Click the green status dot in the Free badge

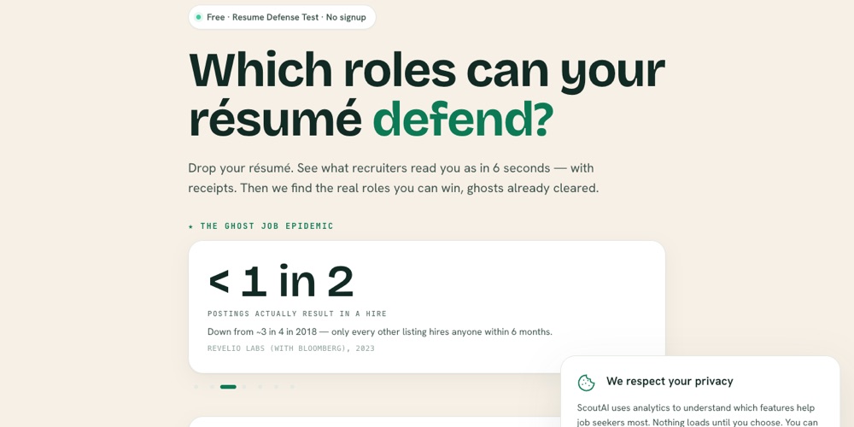pyautogui.click(x=198, y=17)
